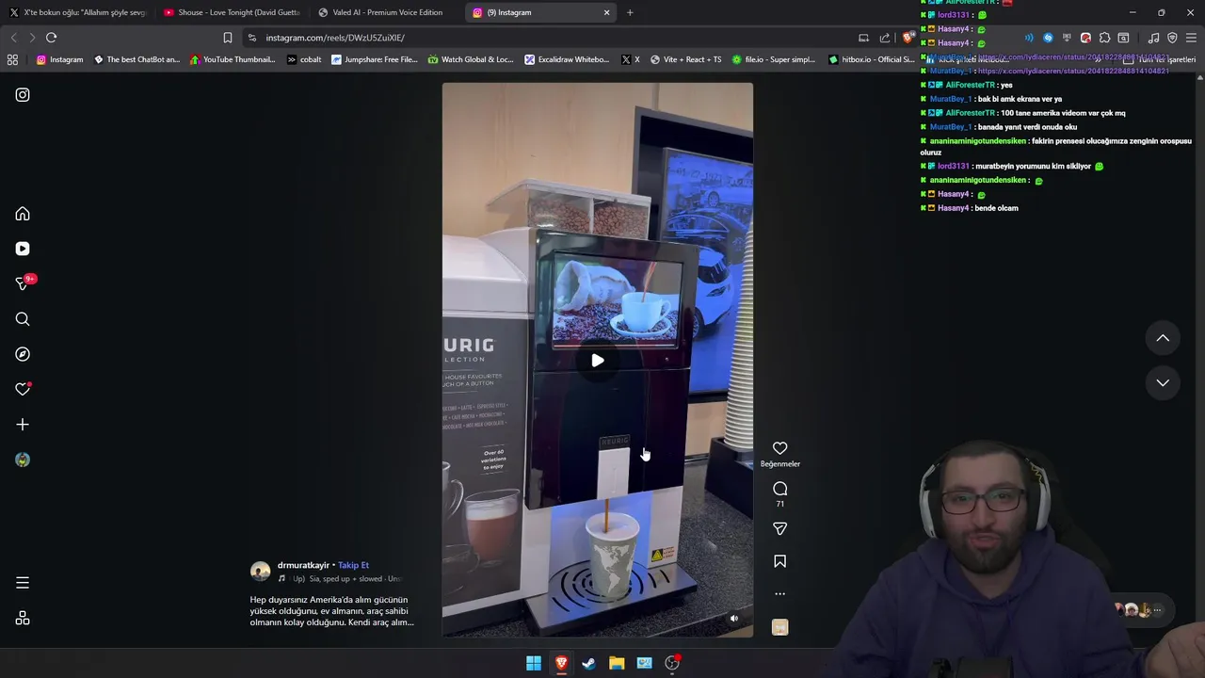Expand the truncated reel caption

(331, 611)
